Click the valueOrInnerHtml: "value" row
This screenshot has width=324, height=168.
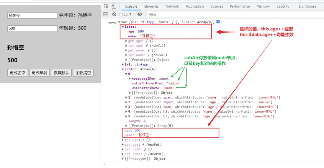coord(156,83)
